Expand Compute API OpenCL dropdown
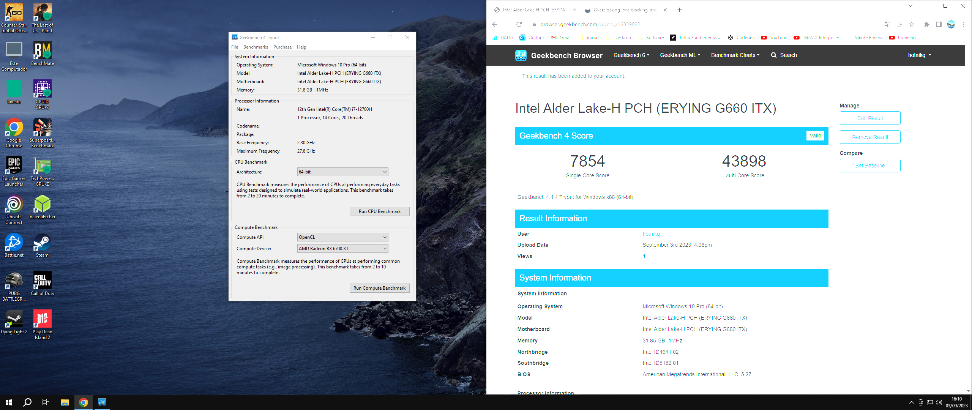This screenshot has height=410, width=972. click(342, 237)
